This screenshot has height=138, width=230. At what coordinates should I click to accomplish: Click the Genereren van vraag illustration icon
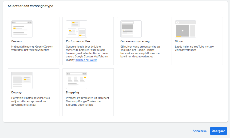tap(131, 29)
